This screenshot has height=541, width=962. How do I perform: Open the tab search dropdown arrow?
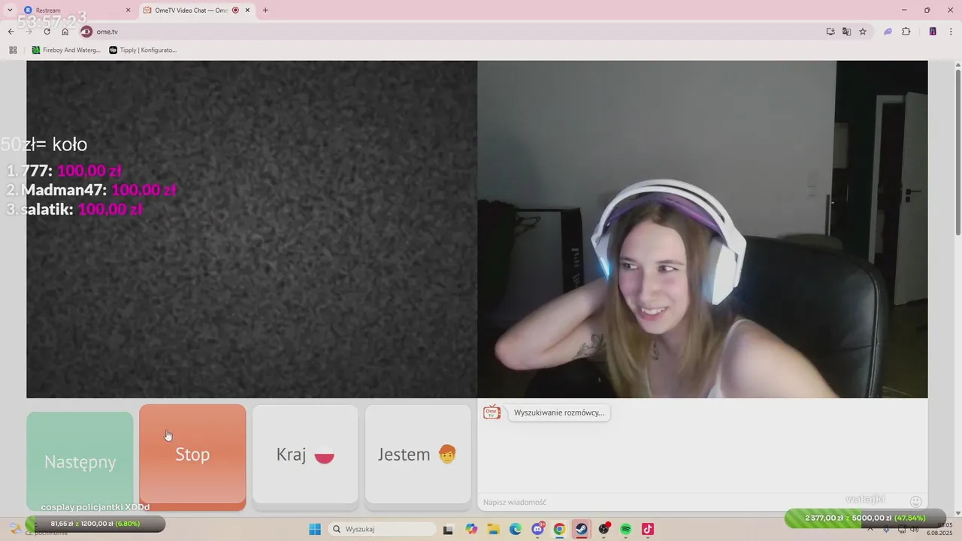coord(10,10)
